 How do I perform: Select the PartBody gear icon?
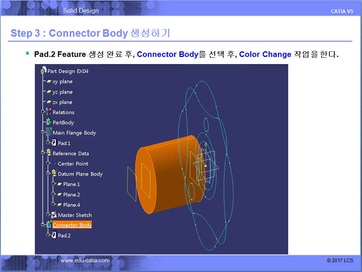coord(49,123)
